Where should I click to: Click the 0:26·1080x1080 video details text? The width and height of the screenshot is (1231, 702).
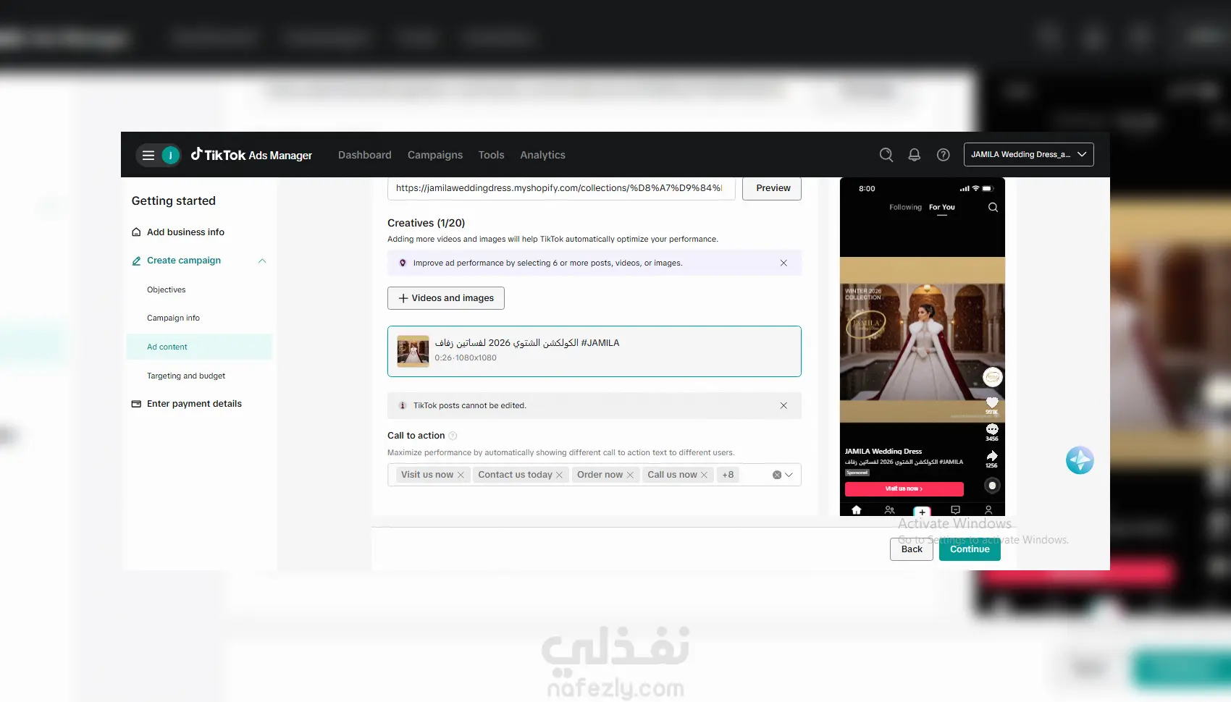[466, 358]
